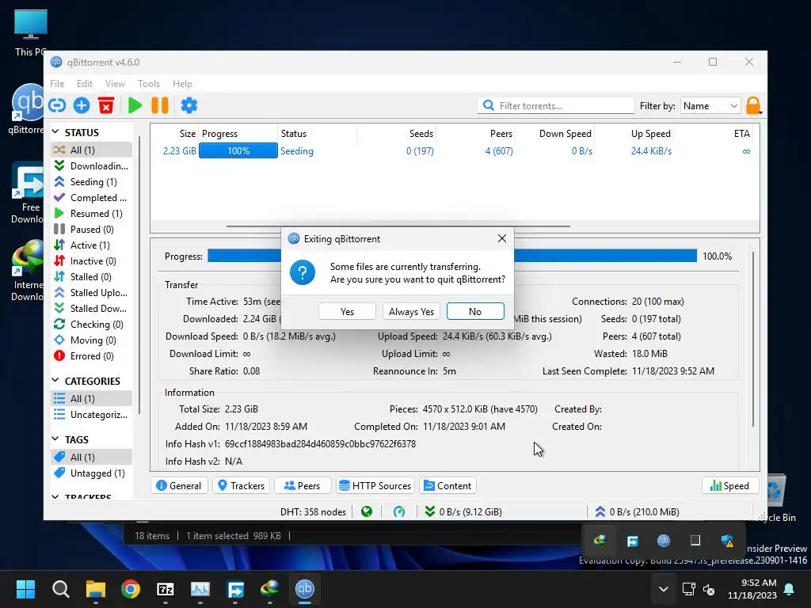Screen dimensions: 811x608
Task: Click the Windows Security tray icon
Action: [x=727, y=541]
